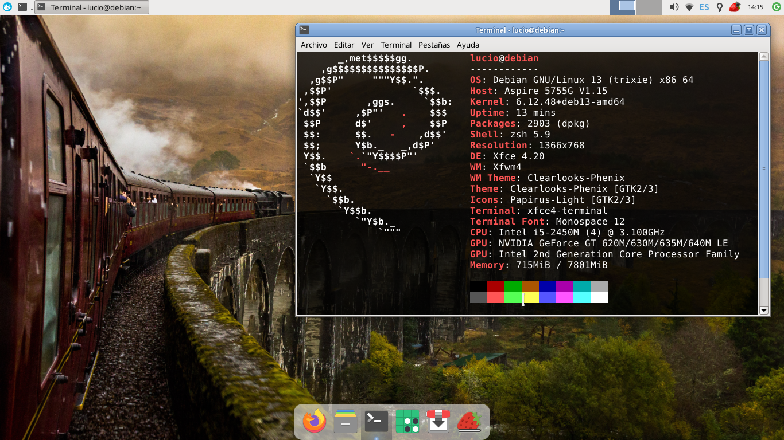Click the 'GPU: NVIDIA GeForce GT 620M' line
Screen dimensions: 784x440
(599, 243)
